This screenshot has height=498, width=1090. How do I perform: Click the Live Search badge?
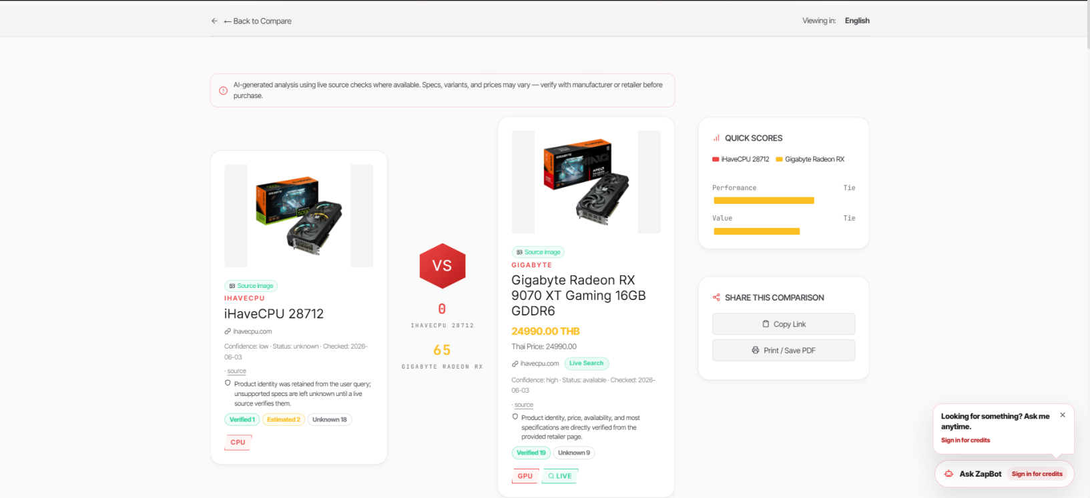(x=587, y=363)
